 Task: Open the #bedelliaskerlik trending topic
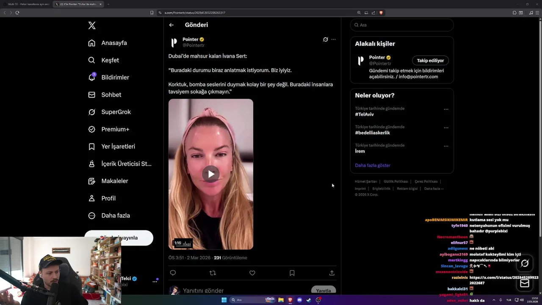point(373,133)
